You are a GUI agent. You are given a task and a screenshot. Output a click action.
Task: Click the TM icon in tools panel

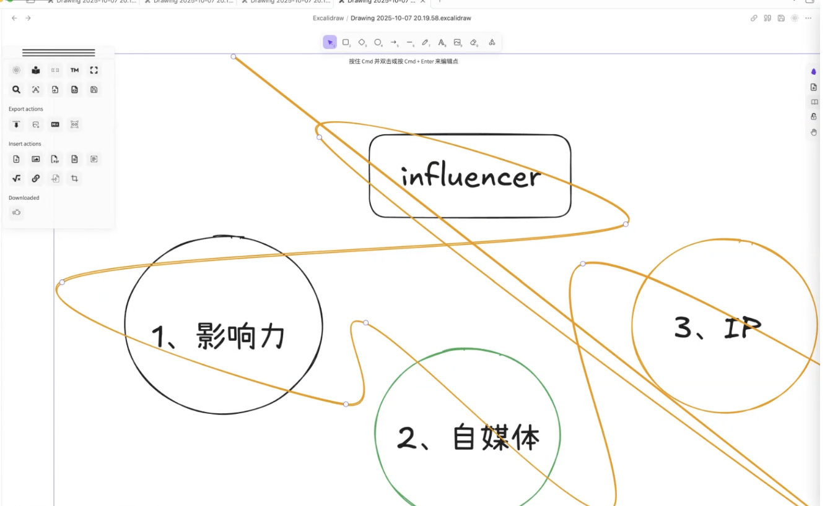pos(74,71)
